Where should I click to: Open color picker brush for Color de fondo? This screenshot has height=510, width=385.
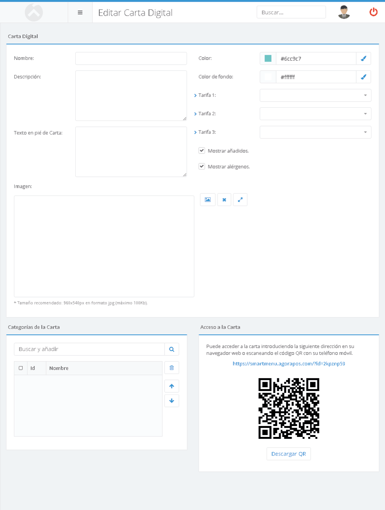click(x=364, y=77)
